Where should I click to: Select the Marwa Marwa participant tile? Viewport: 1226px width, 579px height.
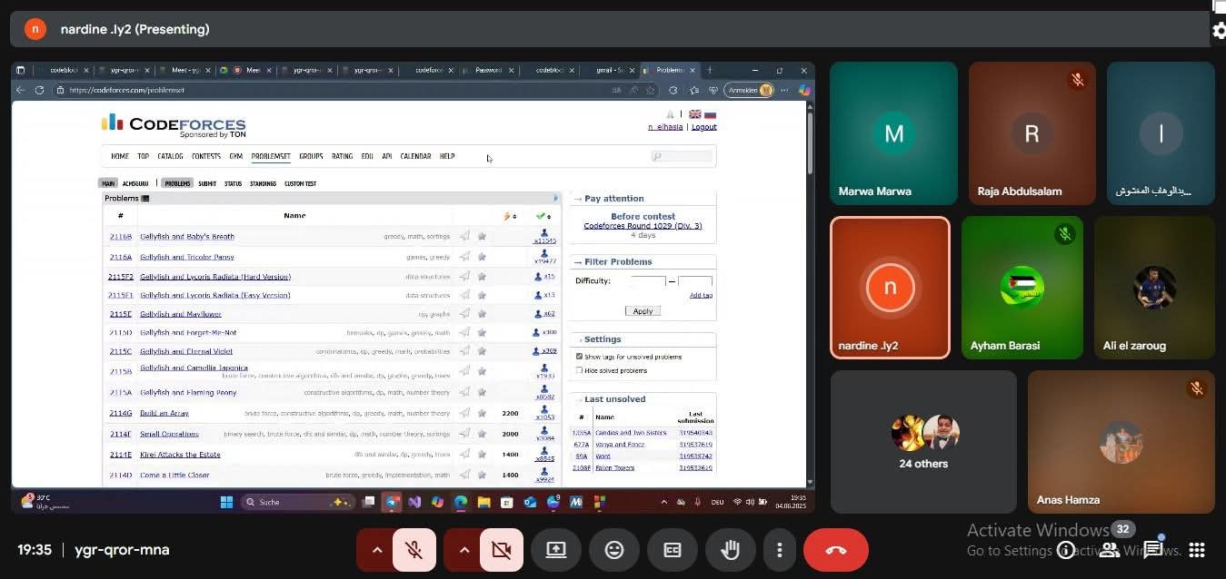pos(893,133)
